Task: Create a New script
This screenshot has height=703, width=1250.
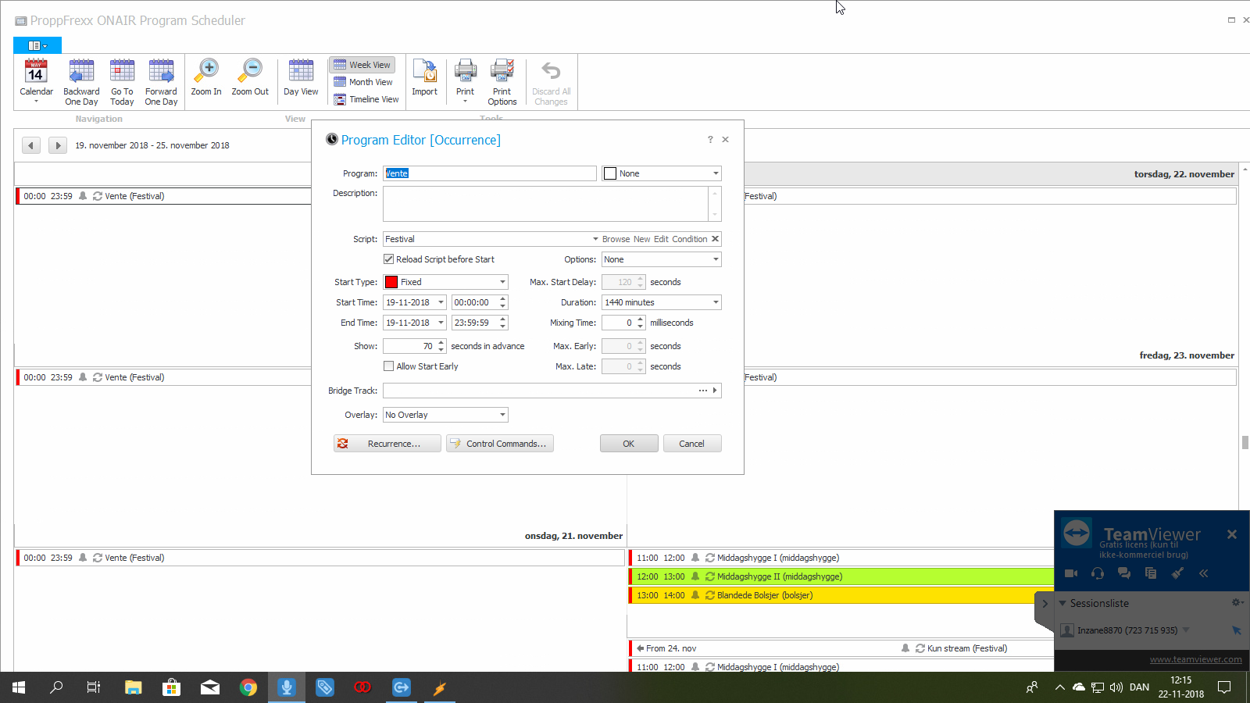Action: coord(642,239)
